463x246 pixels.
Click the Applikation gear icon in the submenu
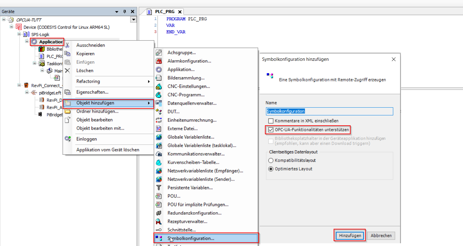pyautogui.click(x=159, y=69)
